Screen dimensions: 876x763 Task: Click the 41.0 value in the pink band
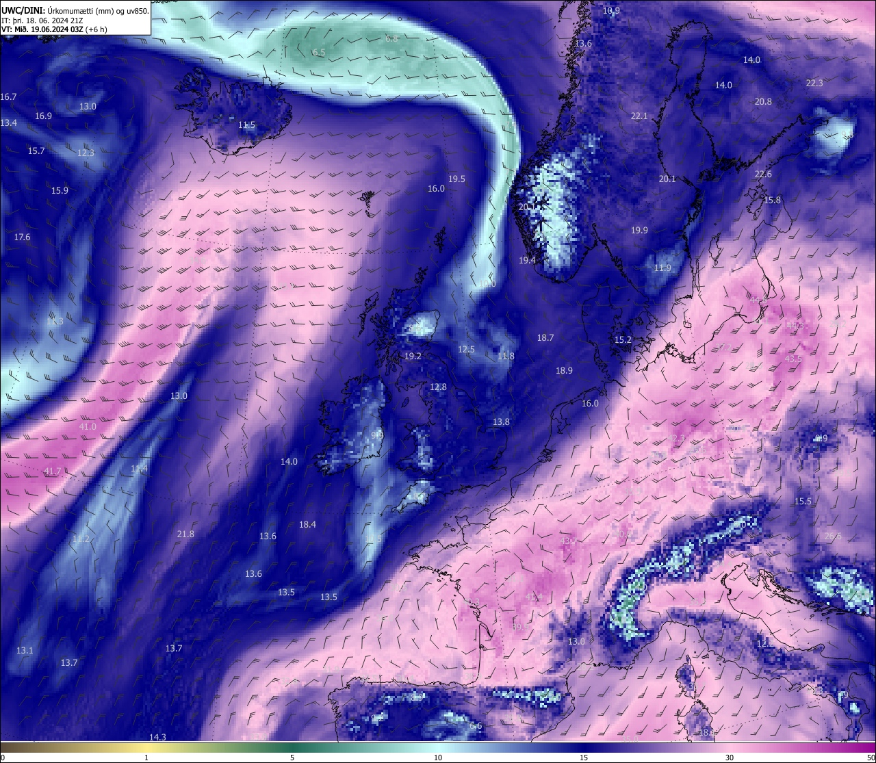tap(88, 426)
